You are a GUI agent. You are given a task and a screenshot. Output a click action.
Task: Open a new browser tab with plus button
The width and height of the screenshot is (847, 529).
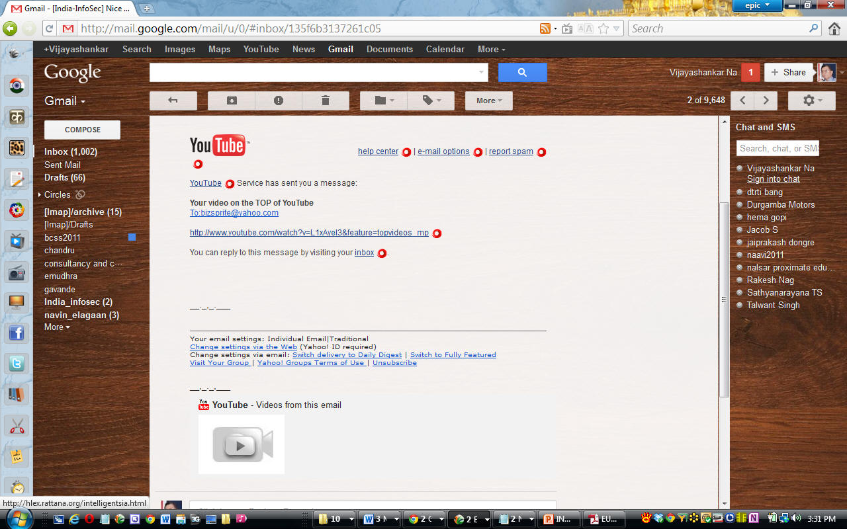click(146, 9)
